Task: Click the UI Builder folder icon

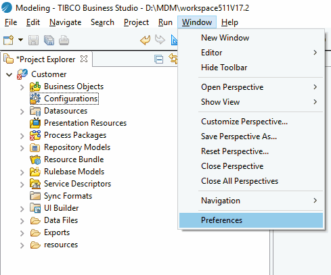Action: (35, 208)
